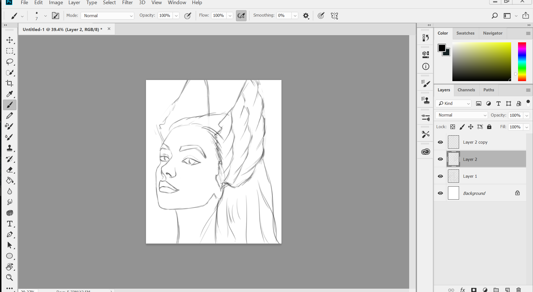Image resolution: width=533 pixels, height=292 pixels.
Task: Select the Lasso tool
Action: [x=10, y=62]
